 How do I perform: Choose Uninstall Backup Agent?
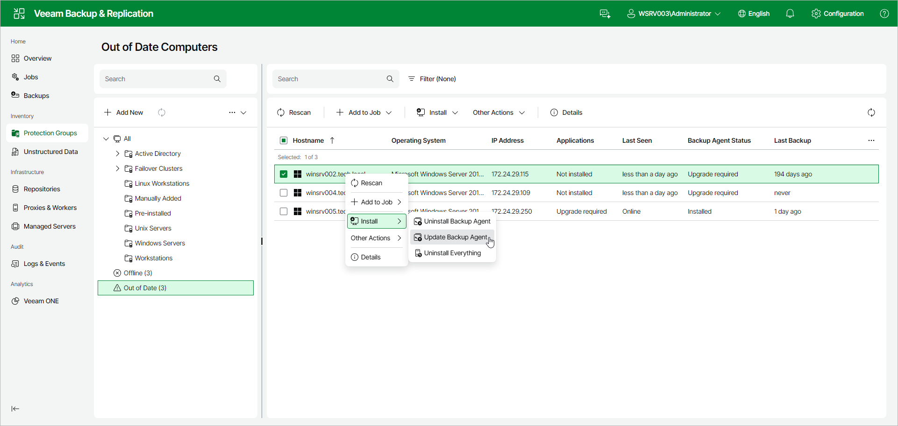452,221
